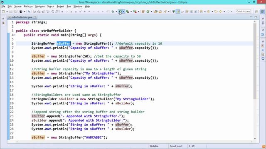Open the Window menu
Screen dimensions: 266x149
[78, 7]
